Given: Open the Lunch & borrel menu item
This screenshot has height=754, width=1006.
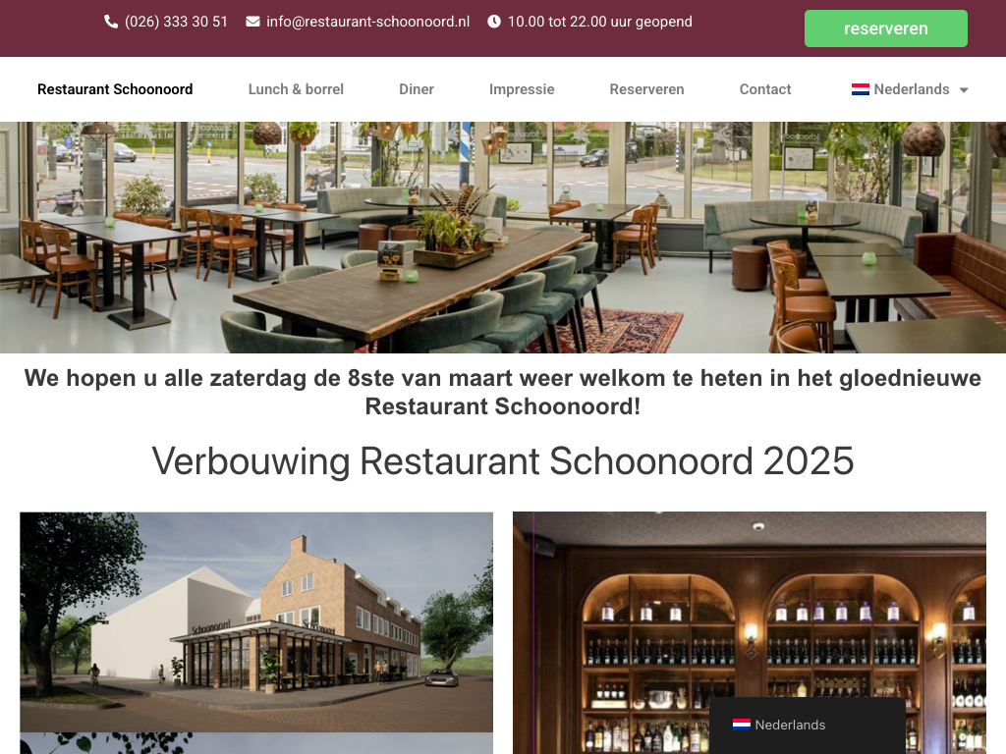Looking at the screenshot, I should tap(296, 89).
